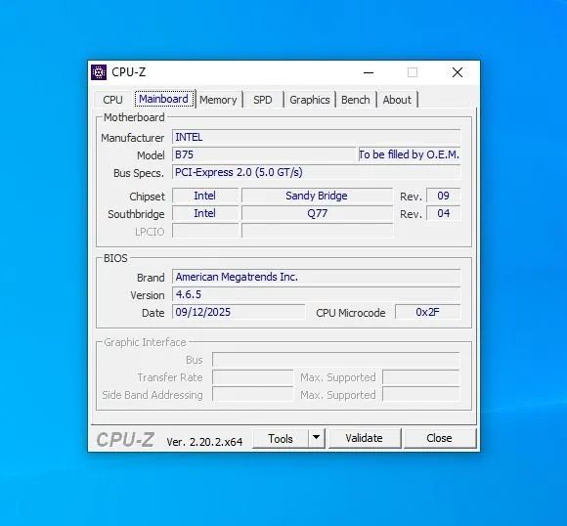The width and height of the screenshot is (567, 526).
Task: Click the 'Bus Specs.' label
Action: point(139,173)
